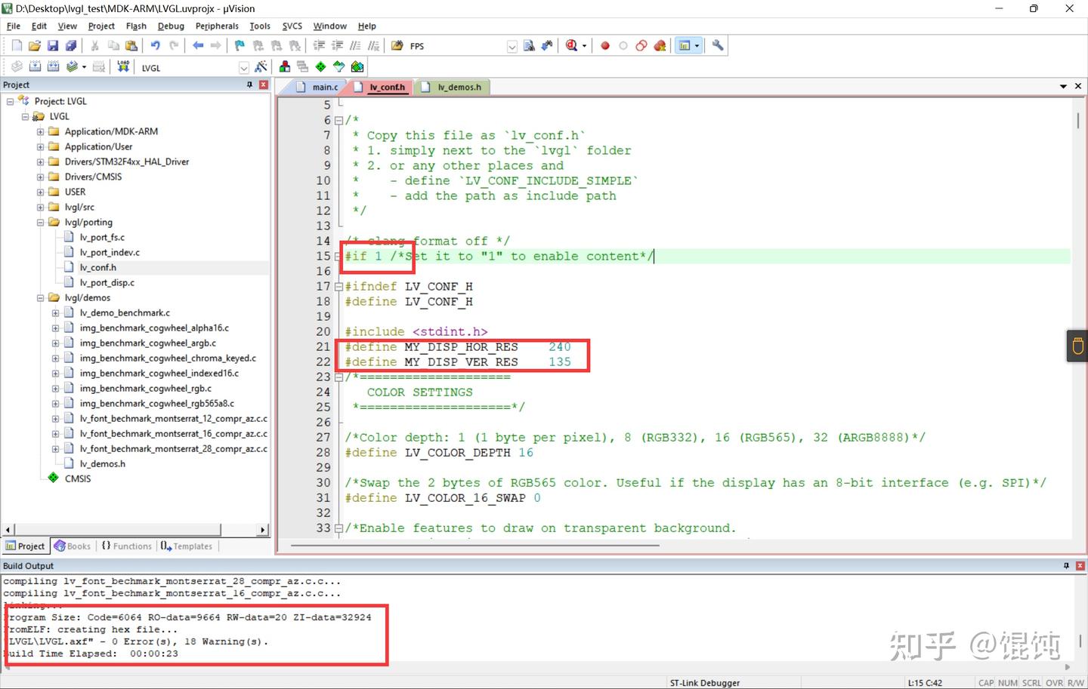Switch to the main.c tab
This screenshot has width=1088, height=689.
pos(323,87)
